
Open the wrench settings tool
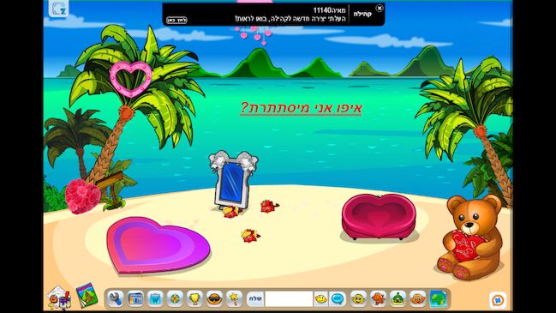(116, 298)
